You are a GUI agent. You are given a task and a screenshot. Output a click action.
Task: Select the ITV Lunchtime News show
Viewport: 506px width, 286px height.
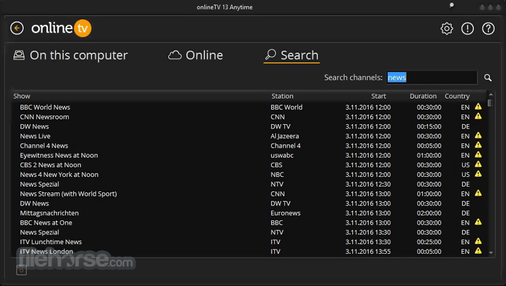pos(51,242)
